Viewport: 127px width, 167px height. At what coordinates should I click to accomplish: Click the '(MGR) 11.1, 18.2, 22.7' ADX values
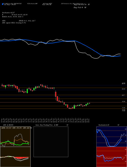tap(27, 21)
